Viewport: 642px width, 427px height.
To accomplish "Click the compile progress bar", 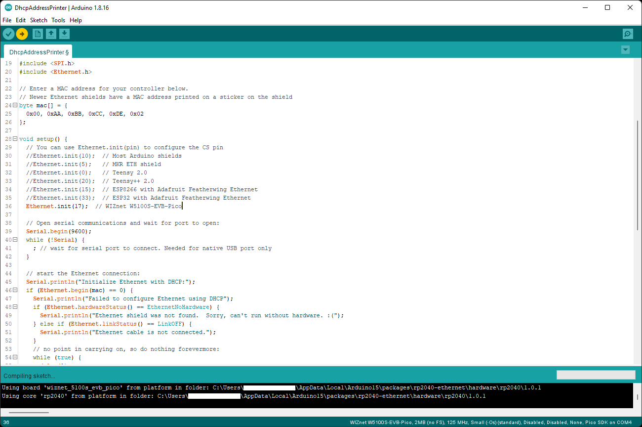I will click(x=596, y=375).
